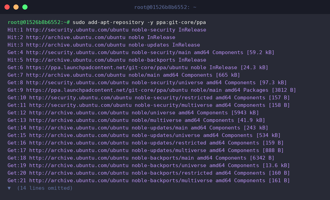Click the Get:21 noble-backports/multiverse [161 B] line
330x200 pixels.
[148, 181]
